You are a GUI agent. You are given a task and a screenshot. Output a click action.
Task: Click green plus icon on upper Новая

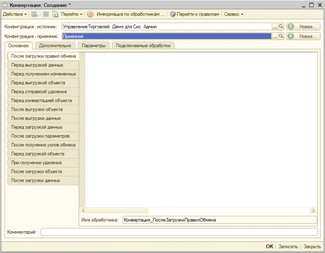point(291,26)
